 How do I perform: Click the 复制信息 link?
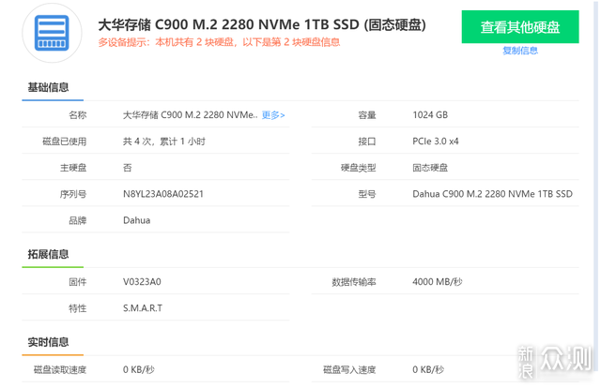(x=520, y=51)
